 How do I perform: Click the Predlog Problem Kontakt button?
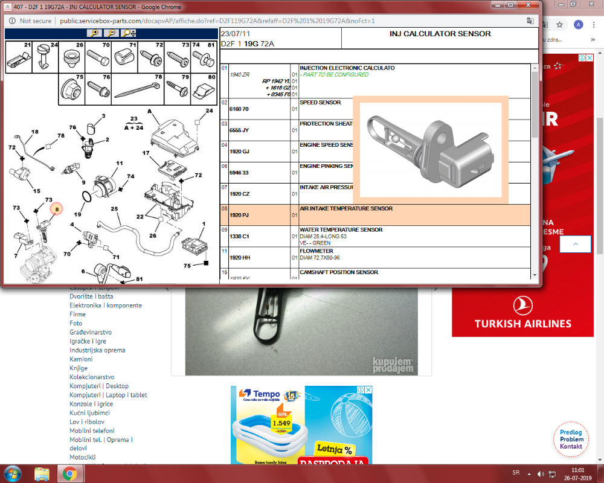coord(571,439)
